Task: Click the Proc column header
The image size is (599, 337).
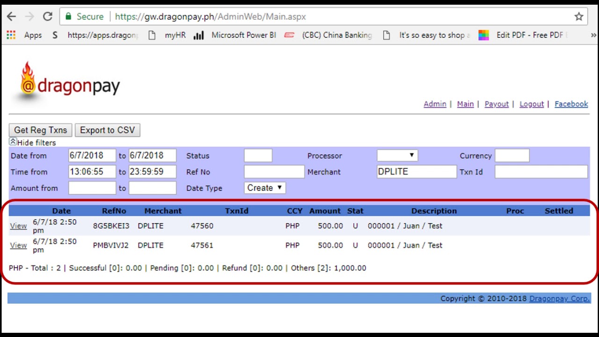Action: [x=515, y=211]
